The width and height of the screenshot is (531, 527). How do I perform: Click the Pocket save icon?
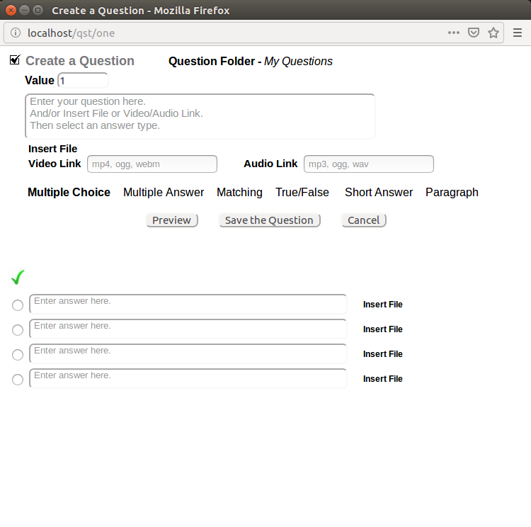click(x=474, y=33)
